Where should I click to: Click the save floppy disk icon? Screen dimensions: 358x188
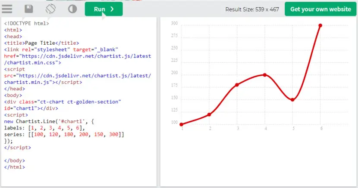29,9
